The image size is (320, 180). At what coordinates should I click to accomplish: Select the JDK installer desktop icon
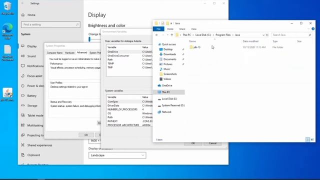[8, 94]
